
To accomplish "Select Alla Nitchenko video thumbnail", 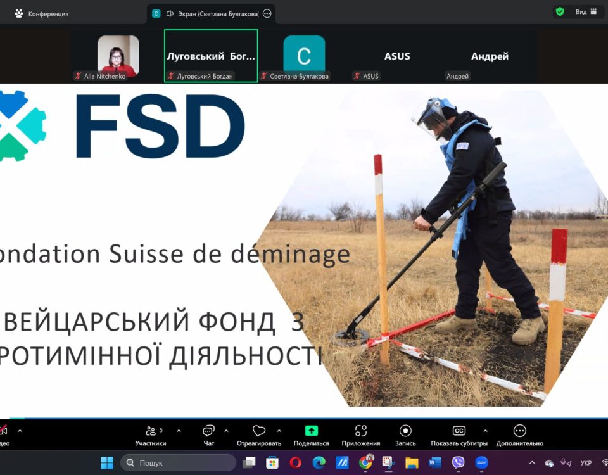I will tap(118, 56).
